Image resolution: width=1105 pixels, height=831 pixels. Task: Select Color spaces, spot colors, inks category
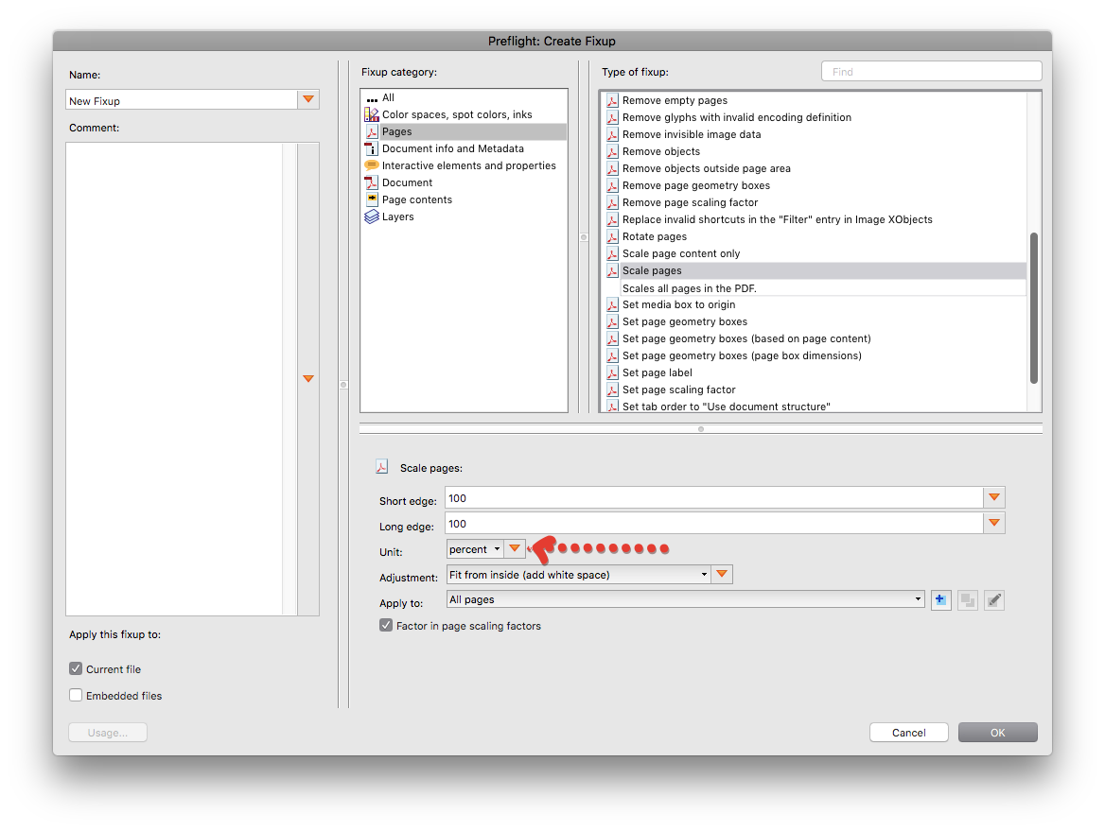pos(457,114)
